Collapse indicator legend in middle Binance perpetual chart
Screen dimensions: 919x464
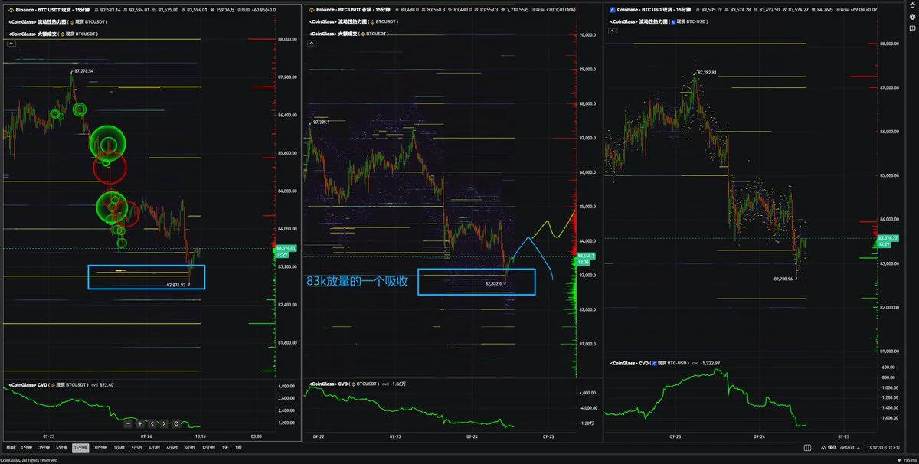[312, 44]
